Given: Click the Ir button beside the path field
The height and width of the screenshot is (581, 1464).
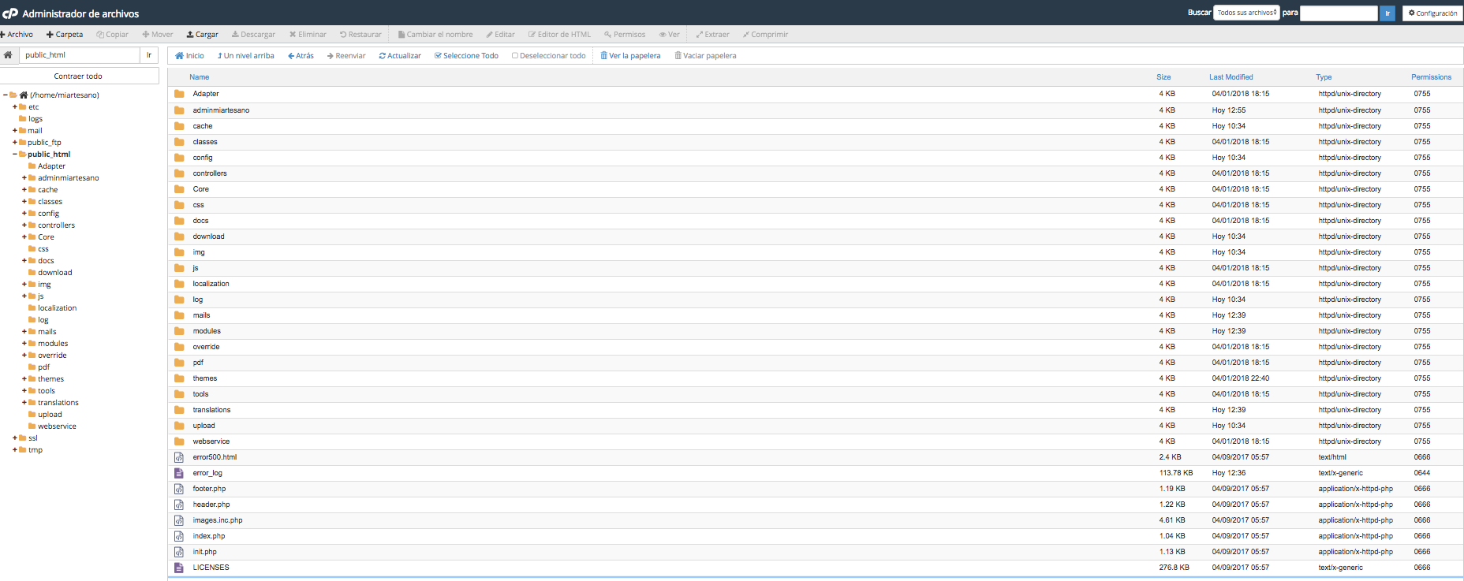Looking at the screenshot, I should click(x=149, y=55).
